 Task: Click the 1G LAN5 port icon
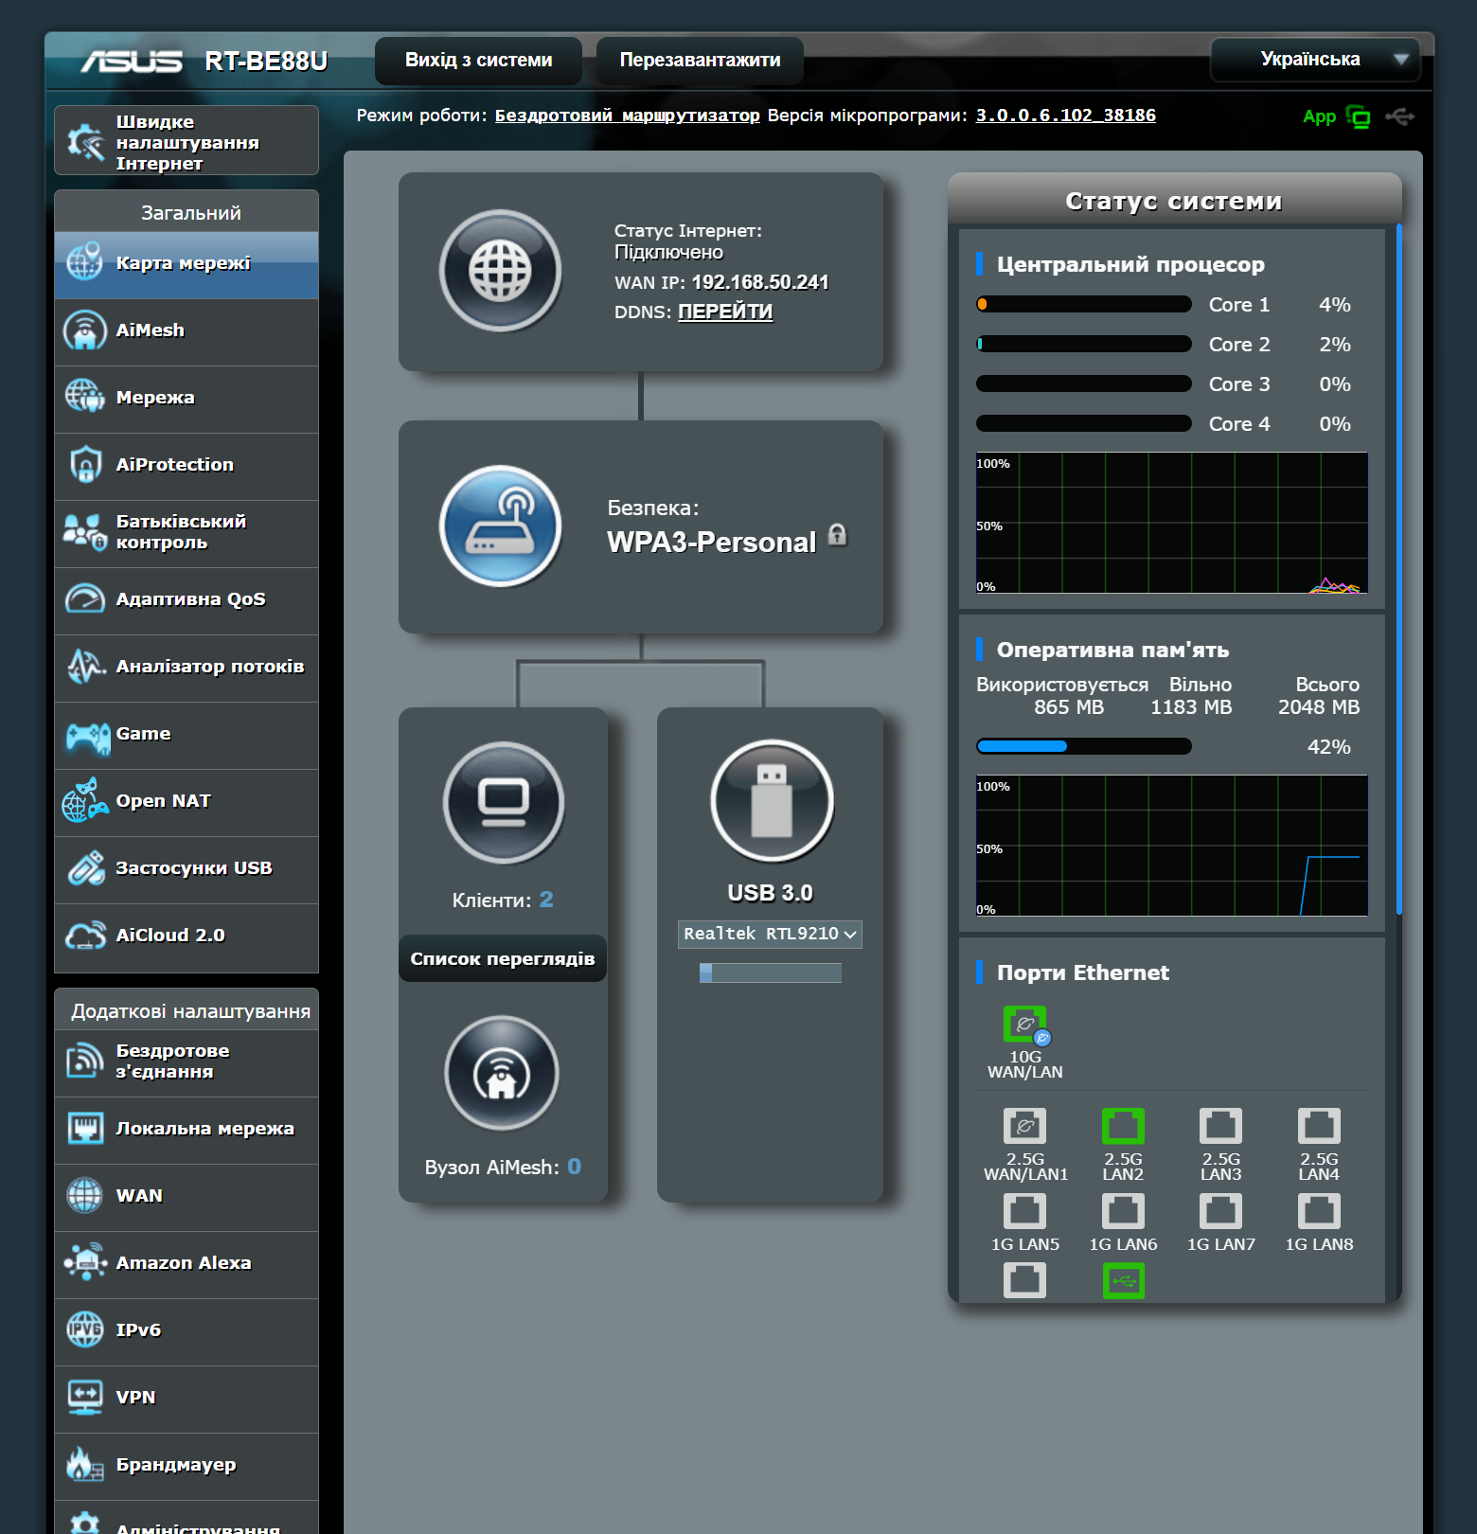point(1025,1211)
